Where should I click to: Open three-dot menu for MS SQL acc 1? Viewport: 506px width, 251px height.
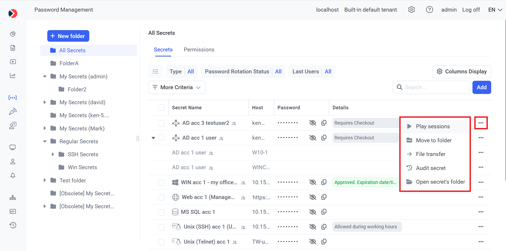pos(481,212)
